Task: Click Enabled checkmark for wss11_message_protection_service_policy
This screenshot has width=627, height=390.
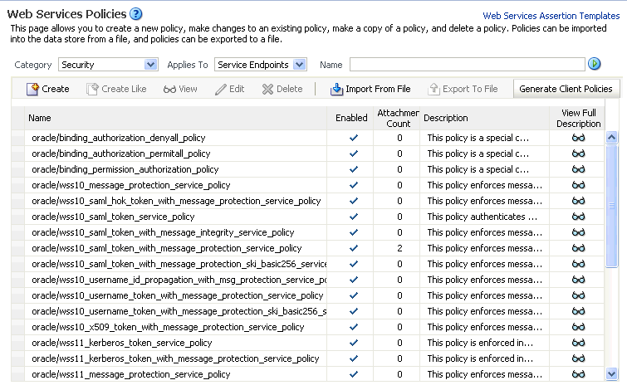Action: click(x=354, y=374)
